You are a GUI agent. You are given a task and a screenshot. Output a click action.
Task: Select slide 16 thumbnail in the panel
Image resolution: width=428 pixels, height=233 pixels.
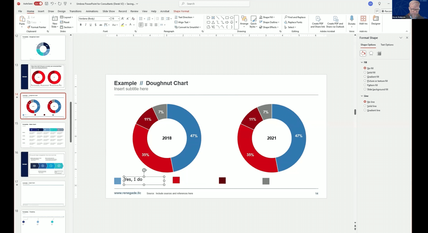(x=43, y=164)
